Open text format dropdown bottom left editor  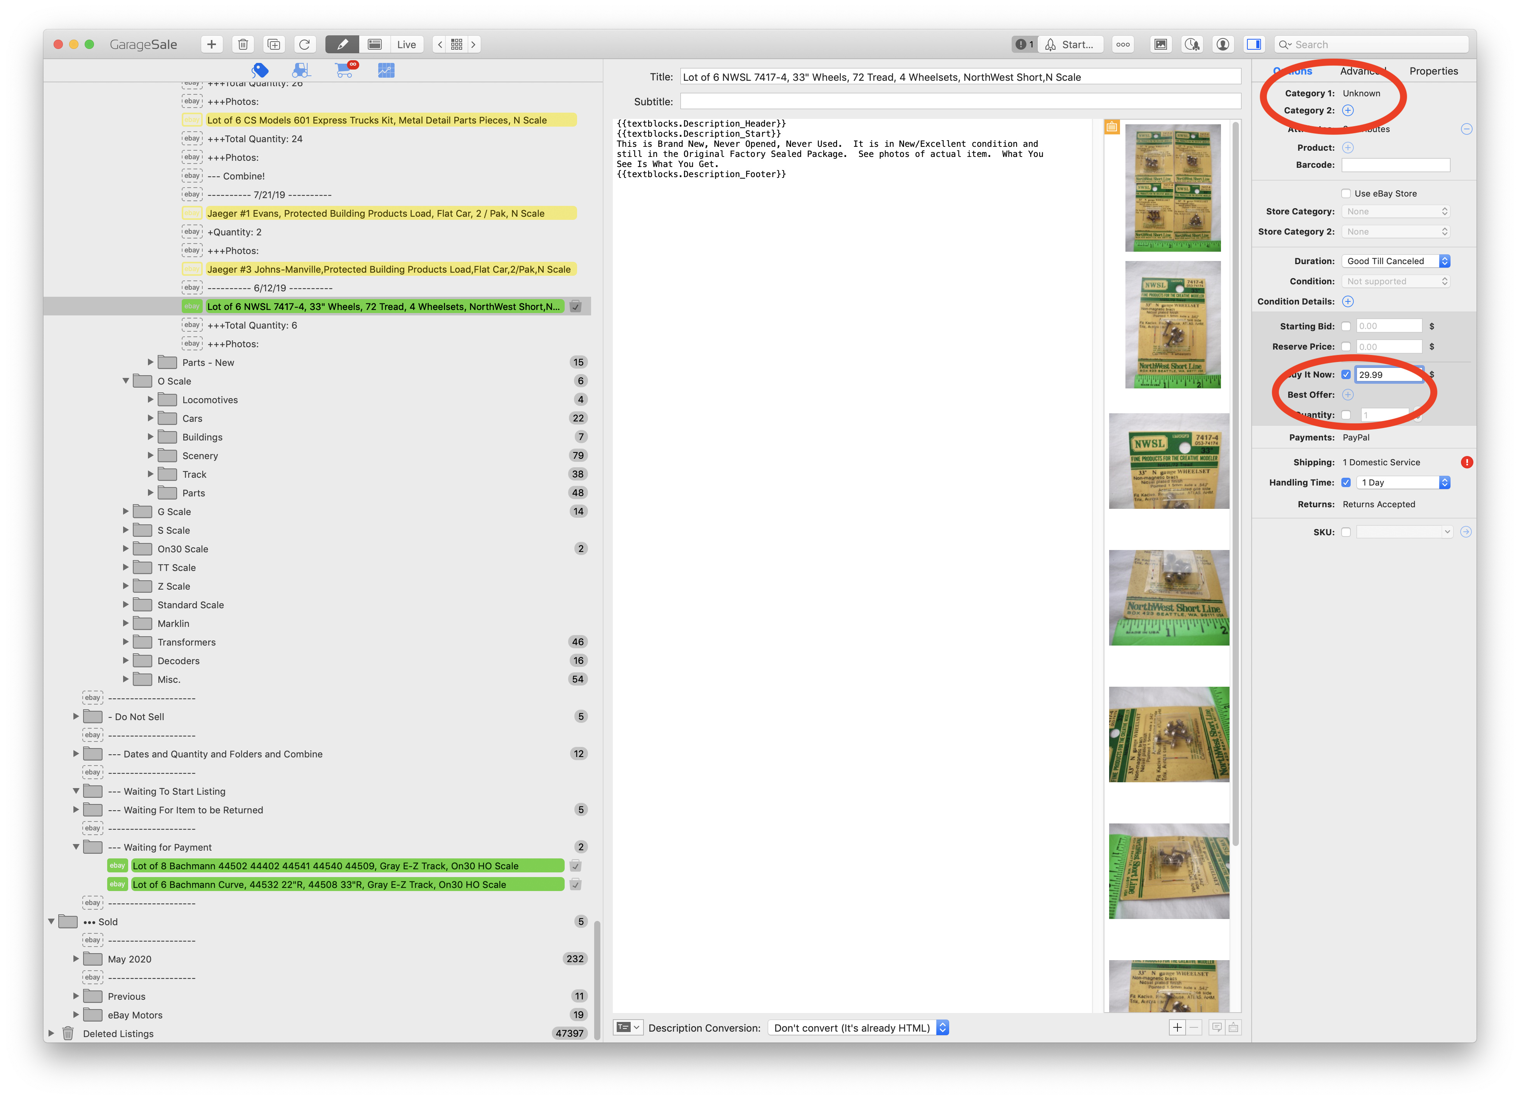coord(628,1028)
